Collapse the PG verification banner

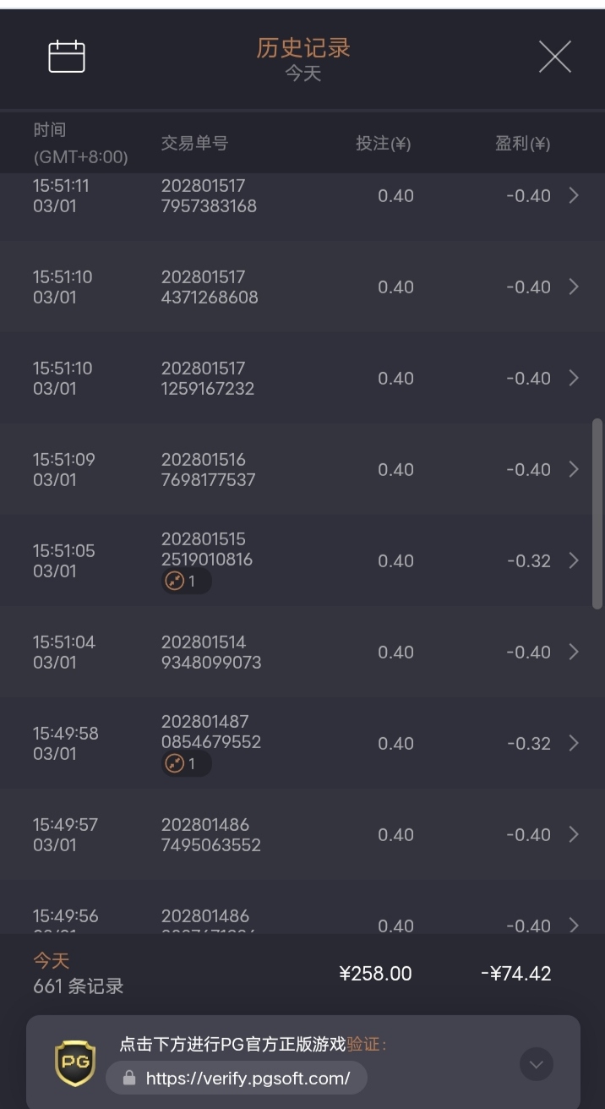(536, 1063)
